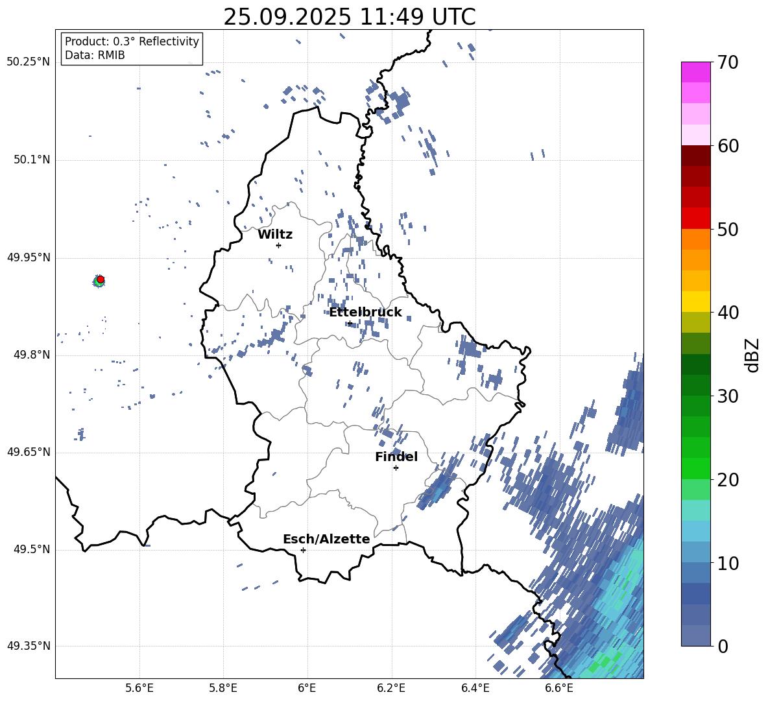Click the 49.8°N latitude label
The image size is (768, 701).
coord(32,355)
